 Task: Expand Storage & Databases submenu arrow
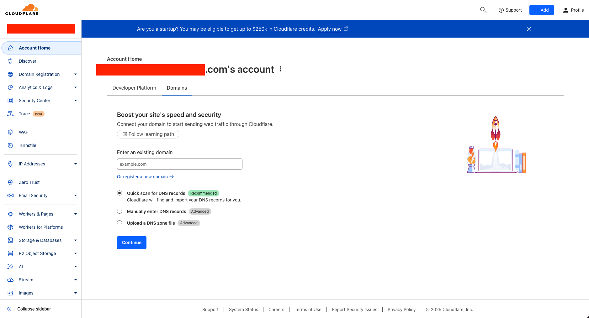coord(76,240)
